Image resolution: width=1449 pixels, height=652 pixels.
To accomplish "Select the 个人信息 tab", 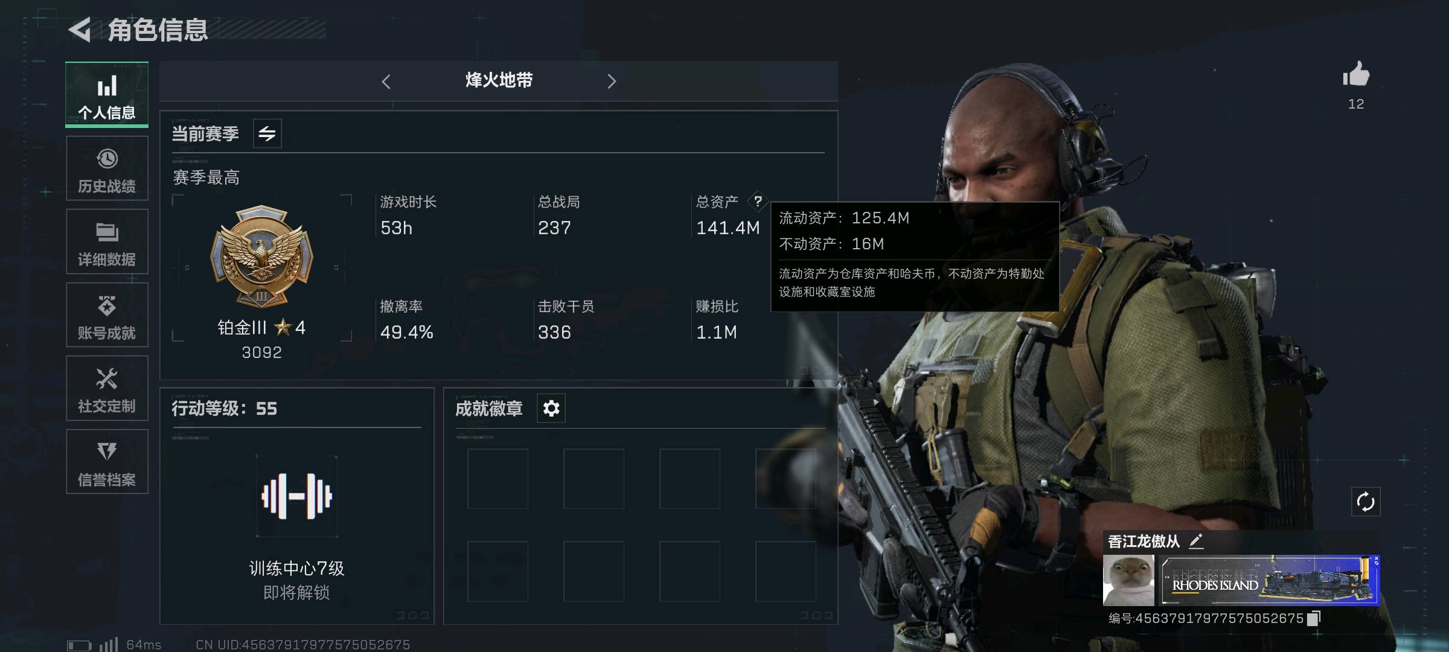I will pos(107,95).
